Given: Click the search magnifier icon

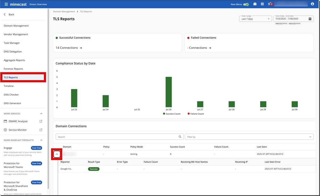Looking at the screenshot, I should pyautogui.click(x=180, y=137).
